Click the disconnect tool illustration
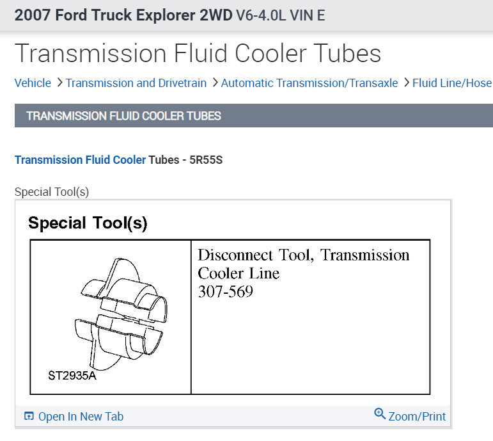This screenshot has height=441, width=493. click(118, 314)
